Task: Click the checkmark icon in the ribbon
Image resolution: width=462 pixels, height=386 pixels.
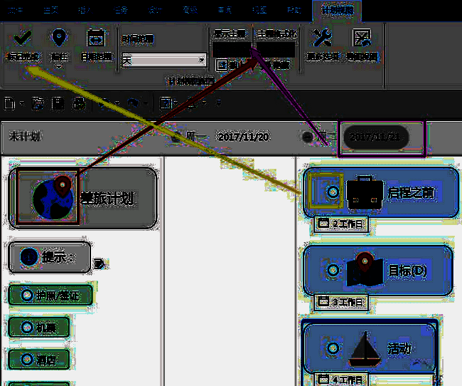Action: (x=22, y=38)
